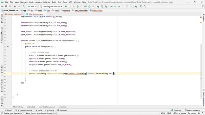Close the MainActivity.java tab
The height and width of the screenshot is (115, 205).
tap(45, 14)
